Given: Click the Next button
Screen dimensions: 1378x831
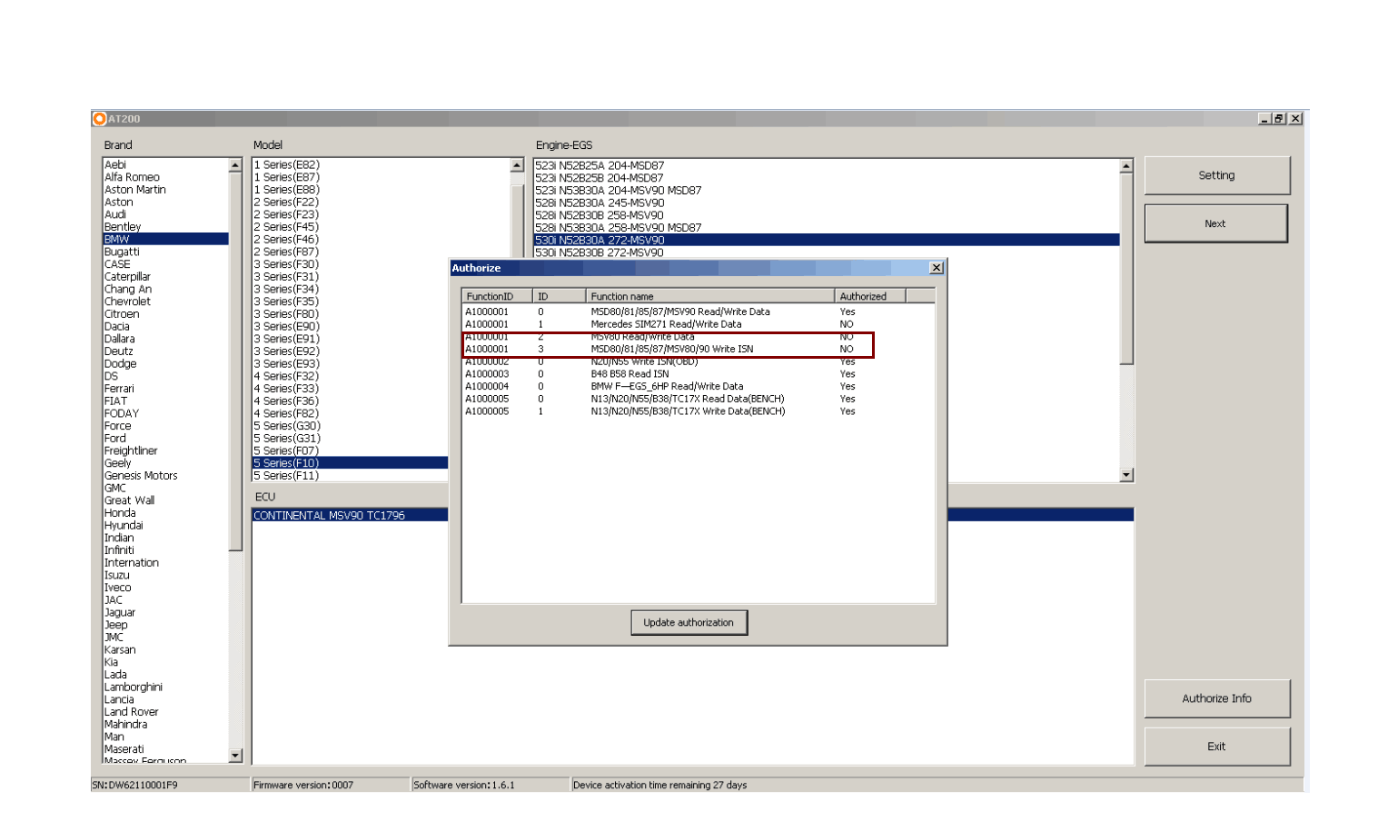Looking at the screenshot, I should click(1215, 223).
